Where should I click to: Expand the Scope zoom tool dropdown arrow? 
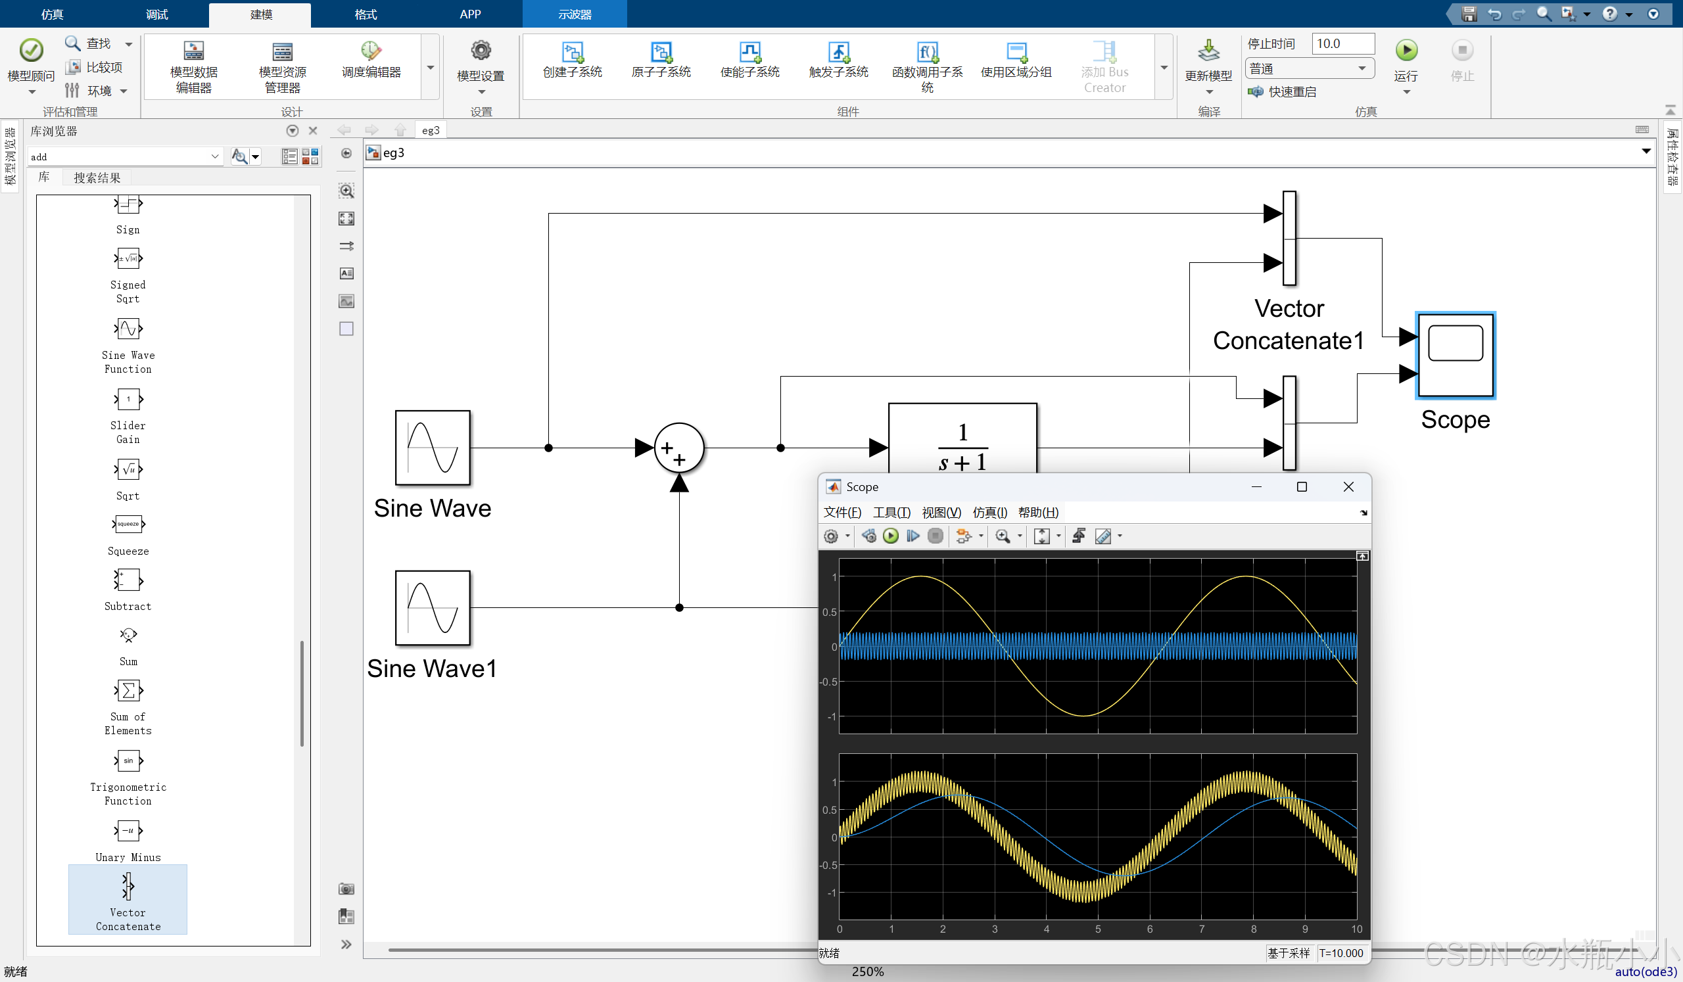tap(1019, 536)
